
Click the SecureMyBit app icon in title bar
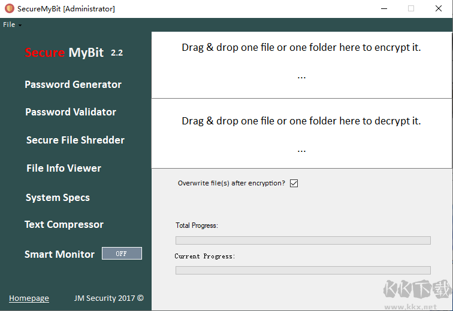[x=9, y=8]
